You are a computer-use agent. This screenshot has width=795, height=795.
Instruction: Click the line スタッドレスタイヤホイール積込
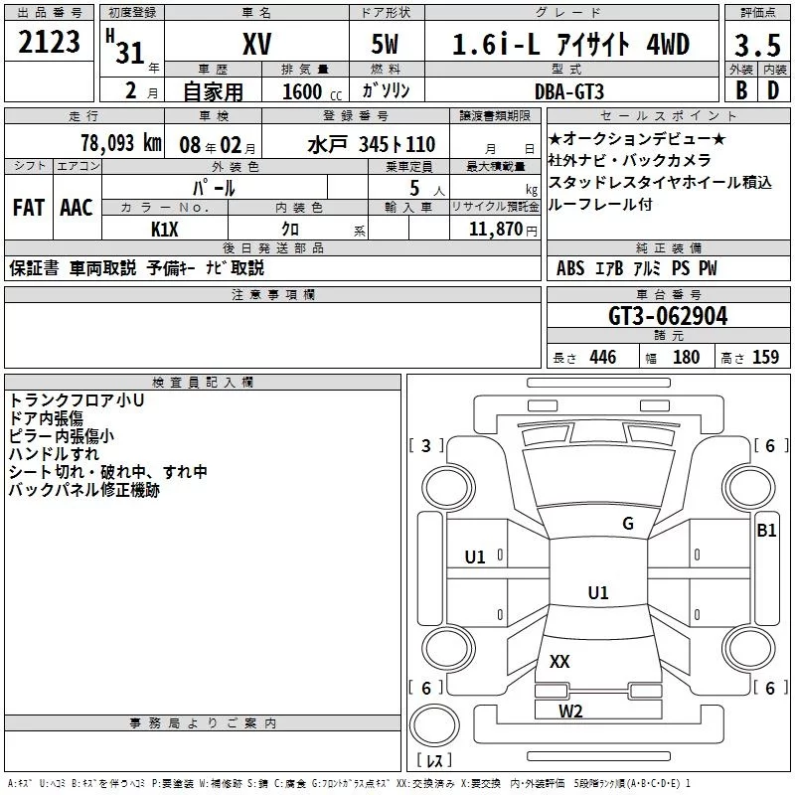[x=660, y=182]
